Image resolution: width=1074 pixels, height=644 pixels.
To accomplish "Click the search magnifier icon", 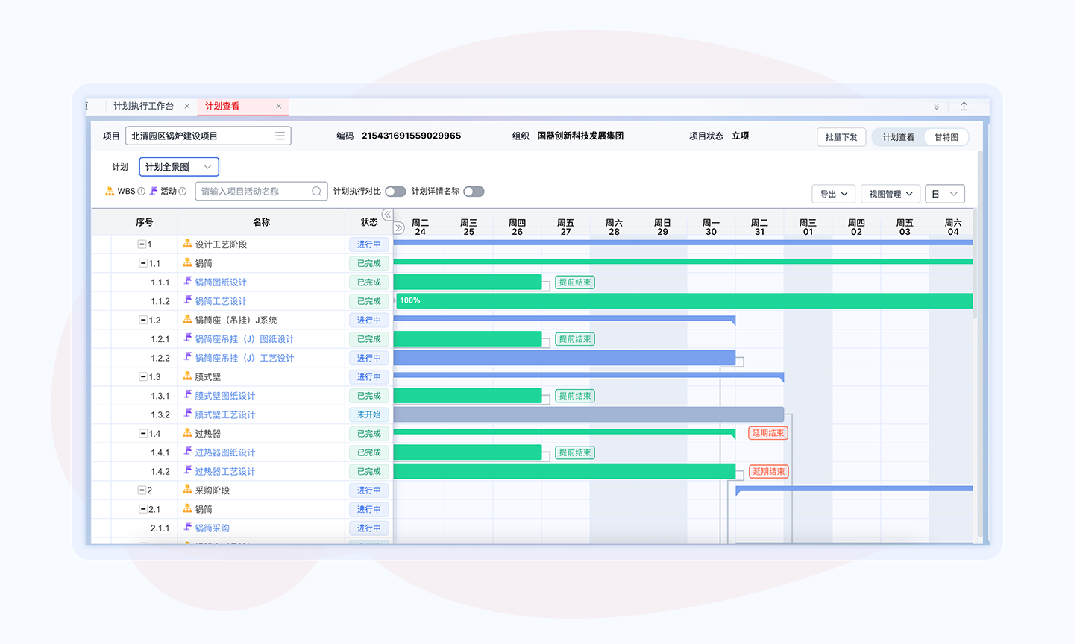I will point(317,192).
